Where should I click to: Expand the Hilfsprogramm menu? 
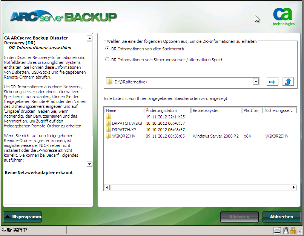(21, 217)
